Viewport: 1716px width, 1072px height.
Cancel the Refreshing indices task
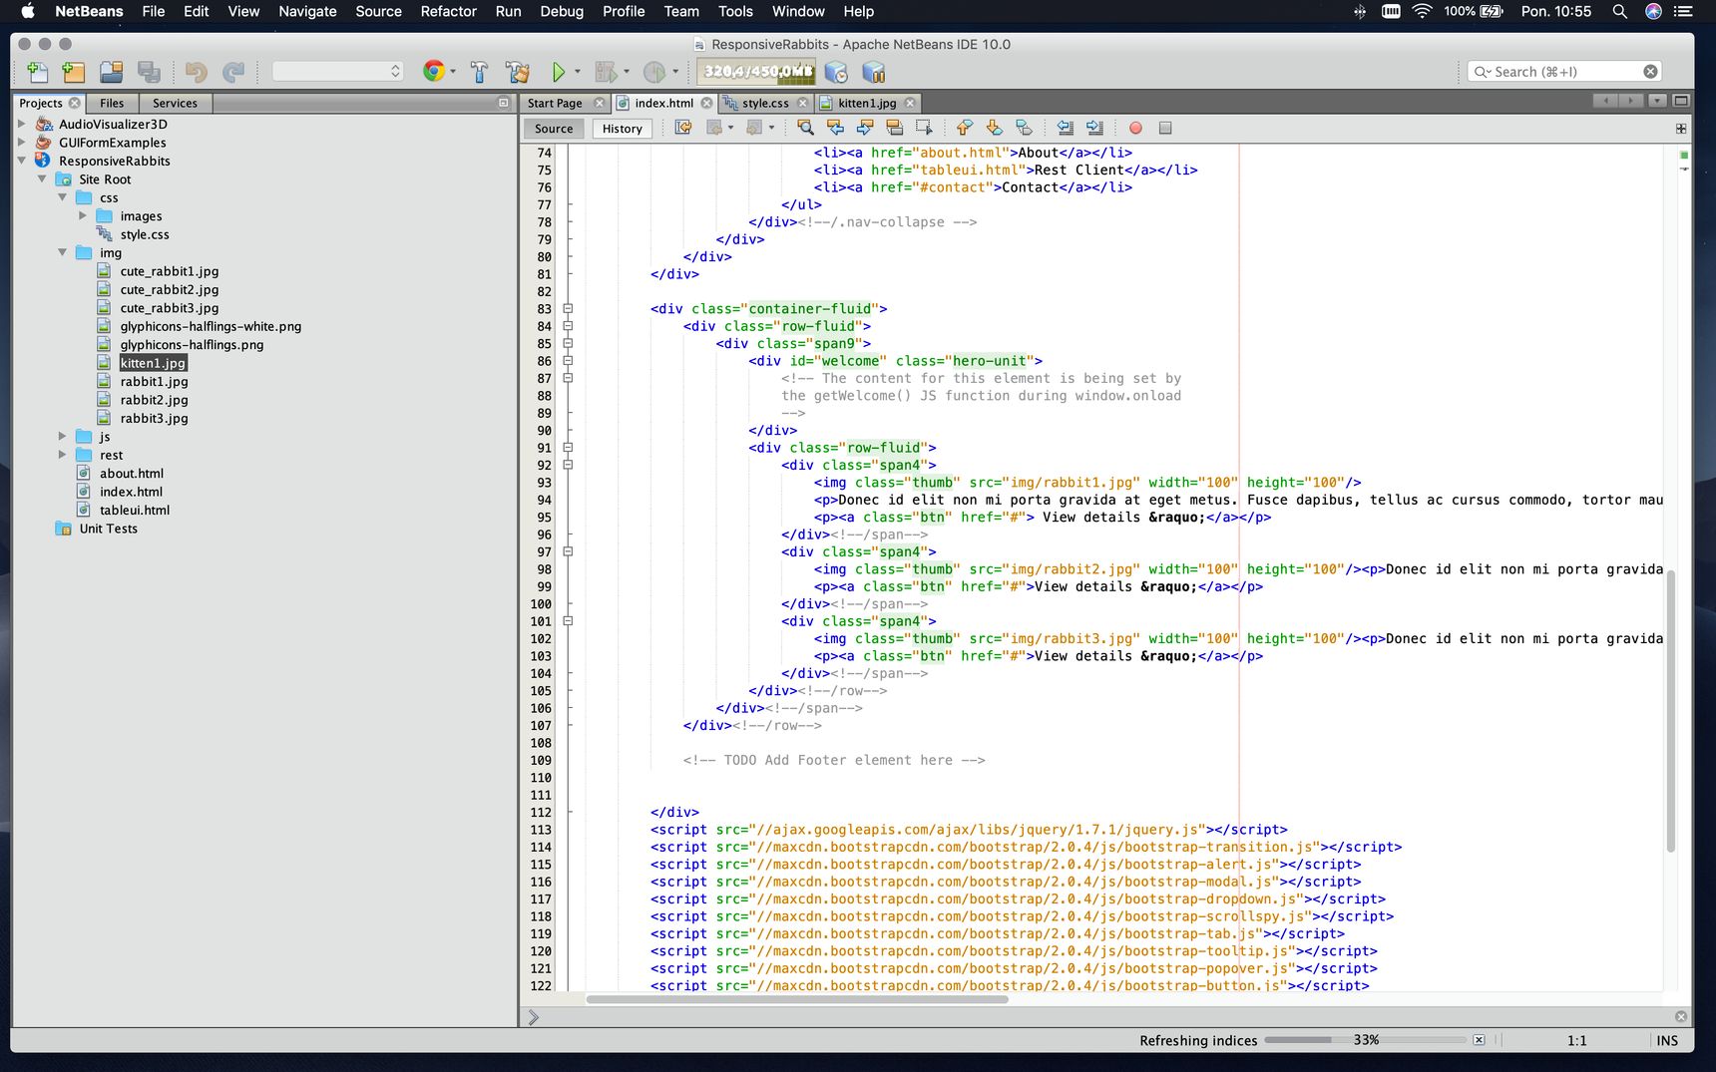(1479, 1040)
